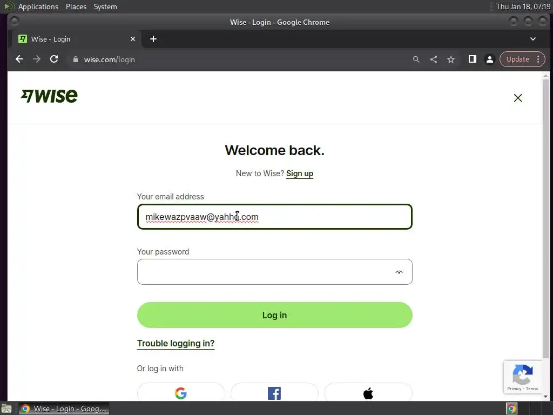Click the scrollbar down arrow
Viewport: 553px width, 415px height.
click(545, 397)
